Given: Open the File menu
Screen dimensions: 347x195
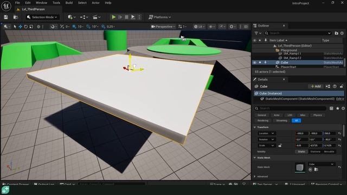Looking at the screenshot, I should pos(17,3).
